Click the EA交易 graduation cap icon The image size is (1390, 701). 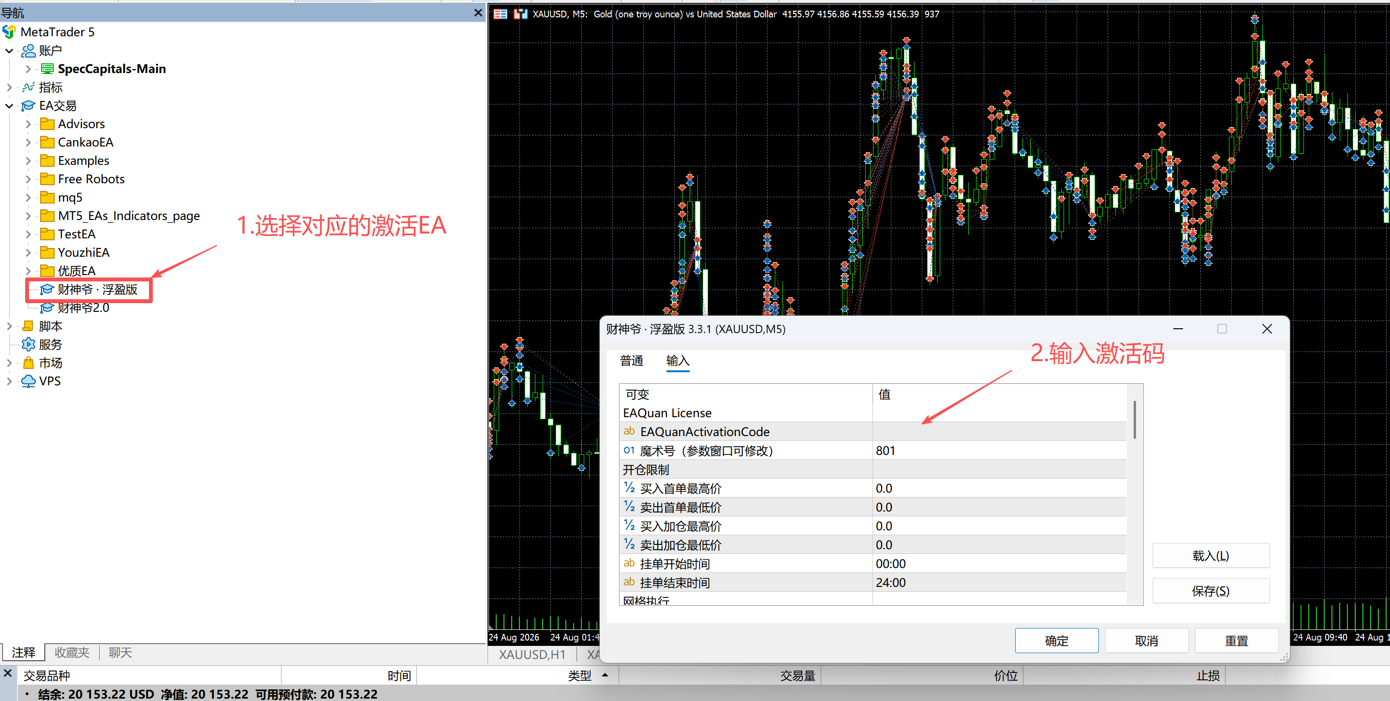28,106
